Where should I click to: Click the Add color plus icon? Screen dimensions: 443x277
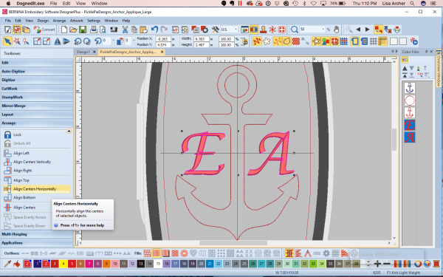(x=377, y=264)
